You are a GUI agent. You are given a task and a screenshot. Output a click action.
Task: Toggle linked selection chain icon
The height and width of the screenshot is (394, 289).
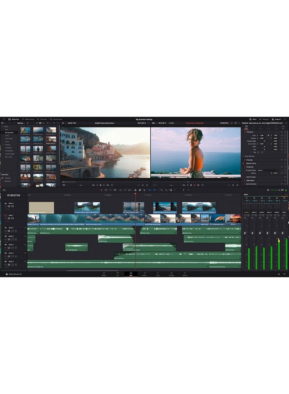pos(140,190)
